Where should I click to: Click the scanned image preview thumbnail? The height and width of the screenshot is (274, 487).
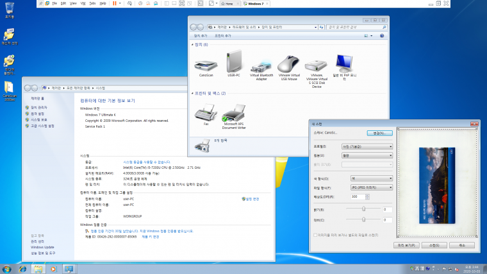click(x=437, y=185)
